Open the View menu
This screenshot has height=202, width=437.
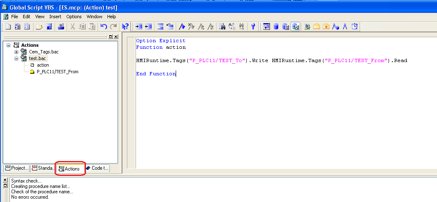[40, 17]
